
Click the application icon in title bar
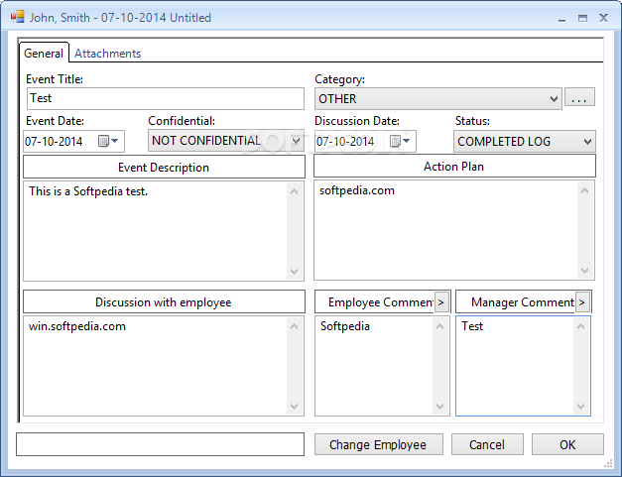point(17,17)
